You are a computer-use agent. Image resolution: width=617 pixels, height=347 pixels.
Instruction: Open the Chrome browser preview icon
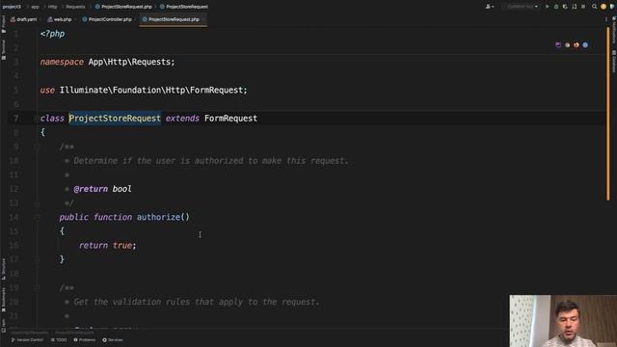click(x=567, y=45)
